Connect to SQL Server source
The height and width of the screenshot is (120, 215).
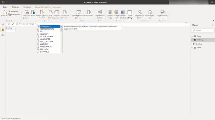(51, 14)
